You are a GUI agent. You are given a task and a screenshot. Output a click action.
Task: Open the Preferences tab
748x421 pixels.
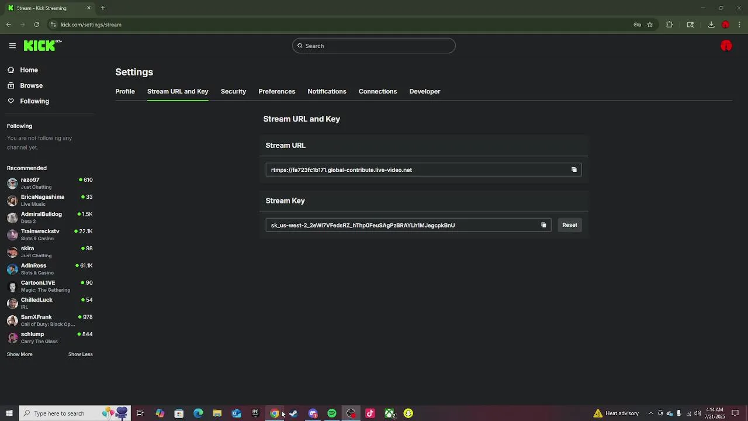coord(277,91)
